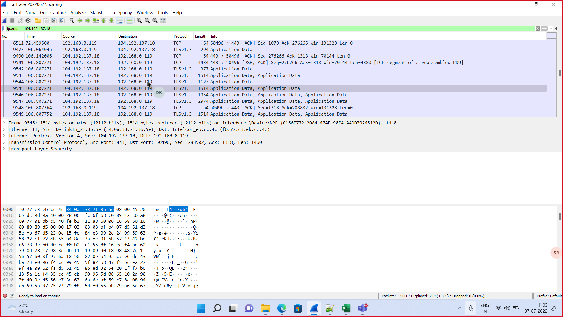Toggle auto-scroll during live capture

coord(119,21)
